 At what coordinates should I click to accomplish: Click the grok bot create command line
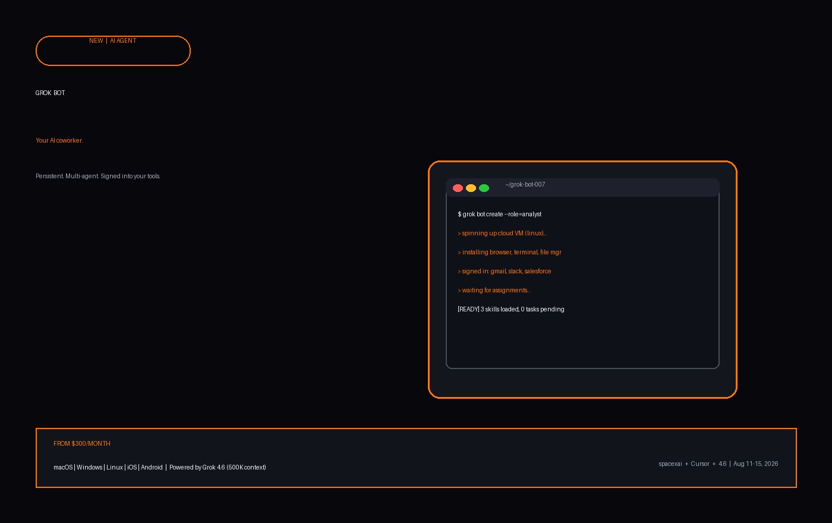(x=500, y=214)
